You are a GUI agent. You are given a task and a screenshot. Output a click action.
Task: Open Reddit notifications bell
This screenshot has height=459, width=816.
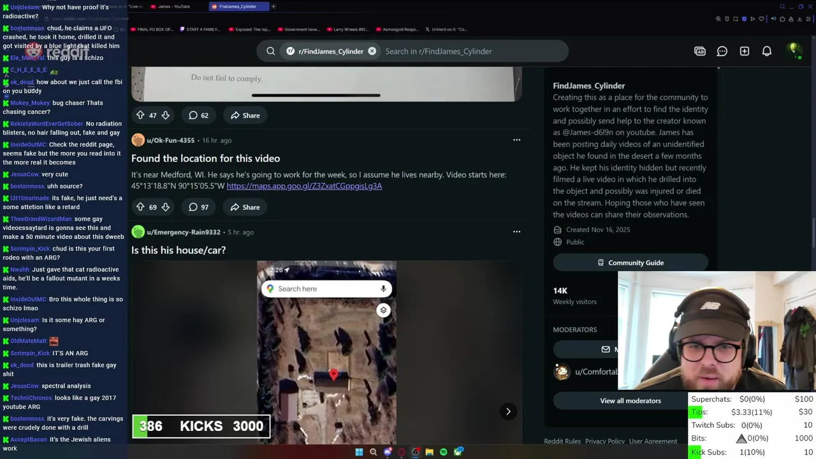pyautogui.click(x=767, y=51)
